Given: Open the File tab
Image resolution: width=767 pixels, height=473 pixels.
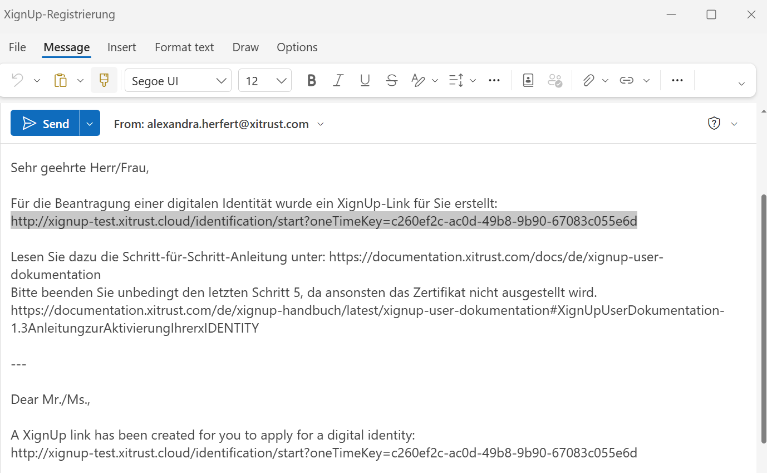Looking at the screenshot, I should point(17,47).
